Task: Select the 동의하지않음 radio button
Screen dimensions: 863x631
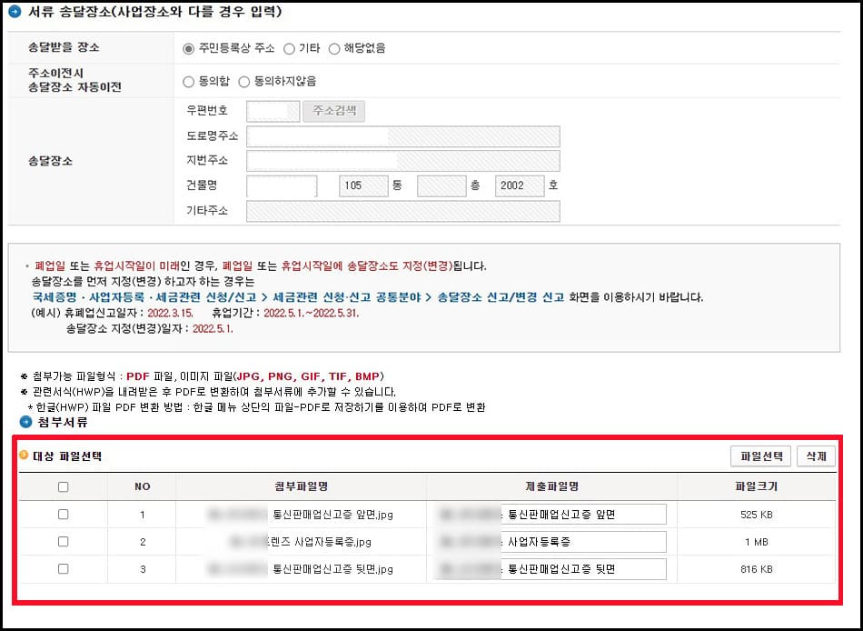Action: coord(243,82)
